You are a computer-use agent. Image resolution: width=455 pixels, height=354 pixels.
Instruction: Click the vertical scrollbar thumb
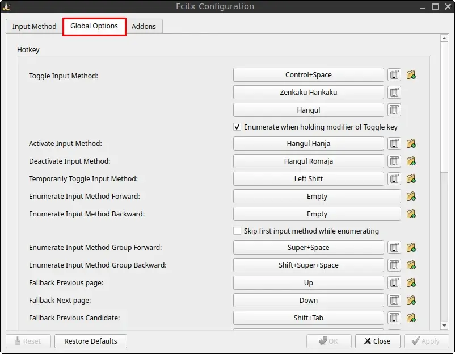444,107
